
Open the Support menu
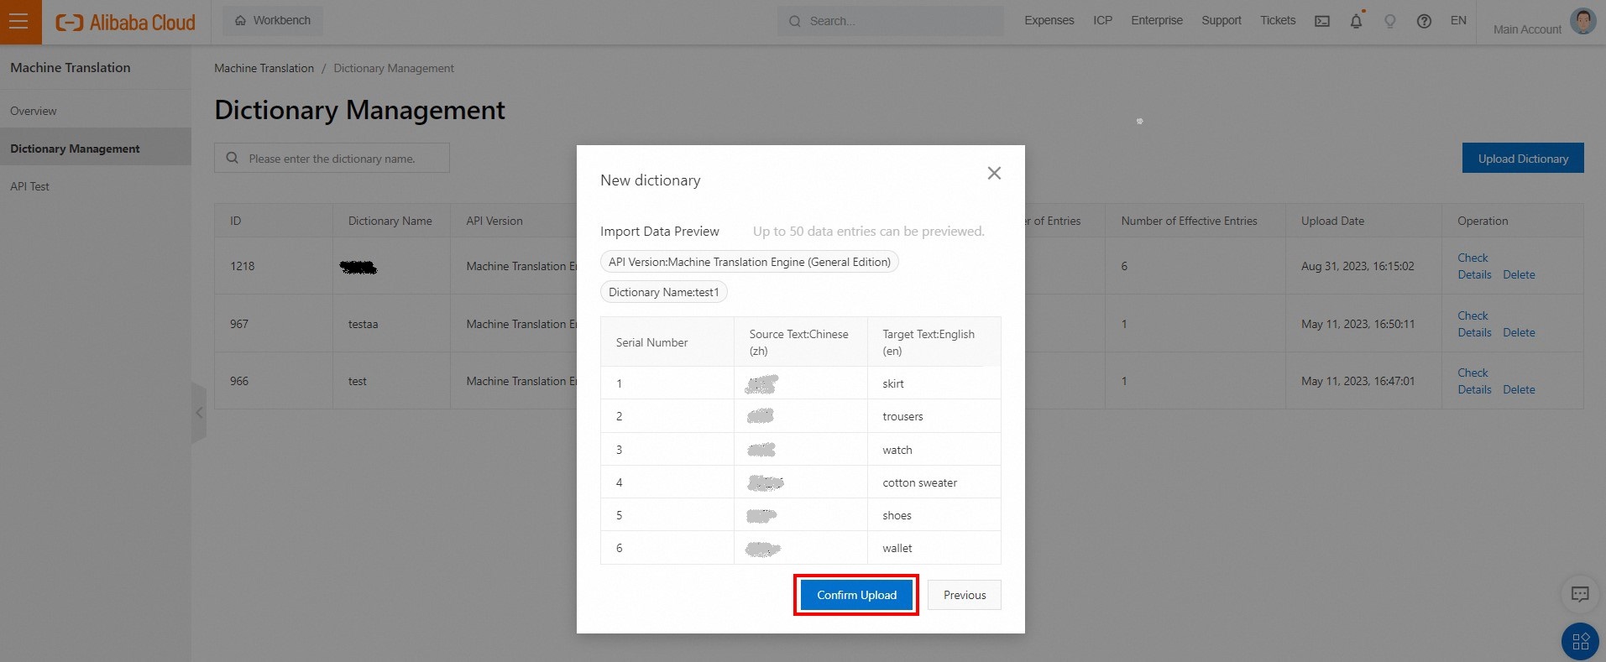coord(1221,20)
